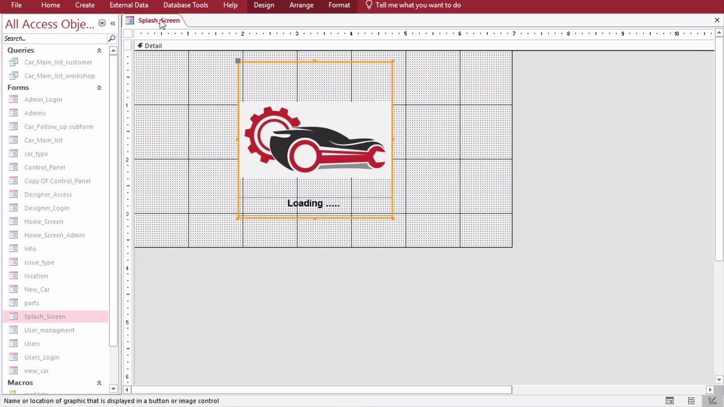Click the Splash_Screen tab form icon
This screenshot has width=724, height=407.
point(130,20)
